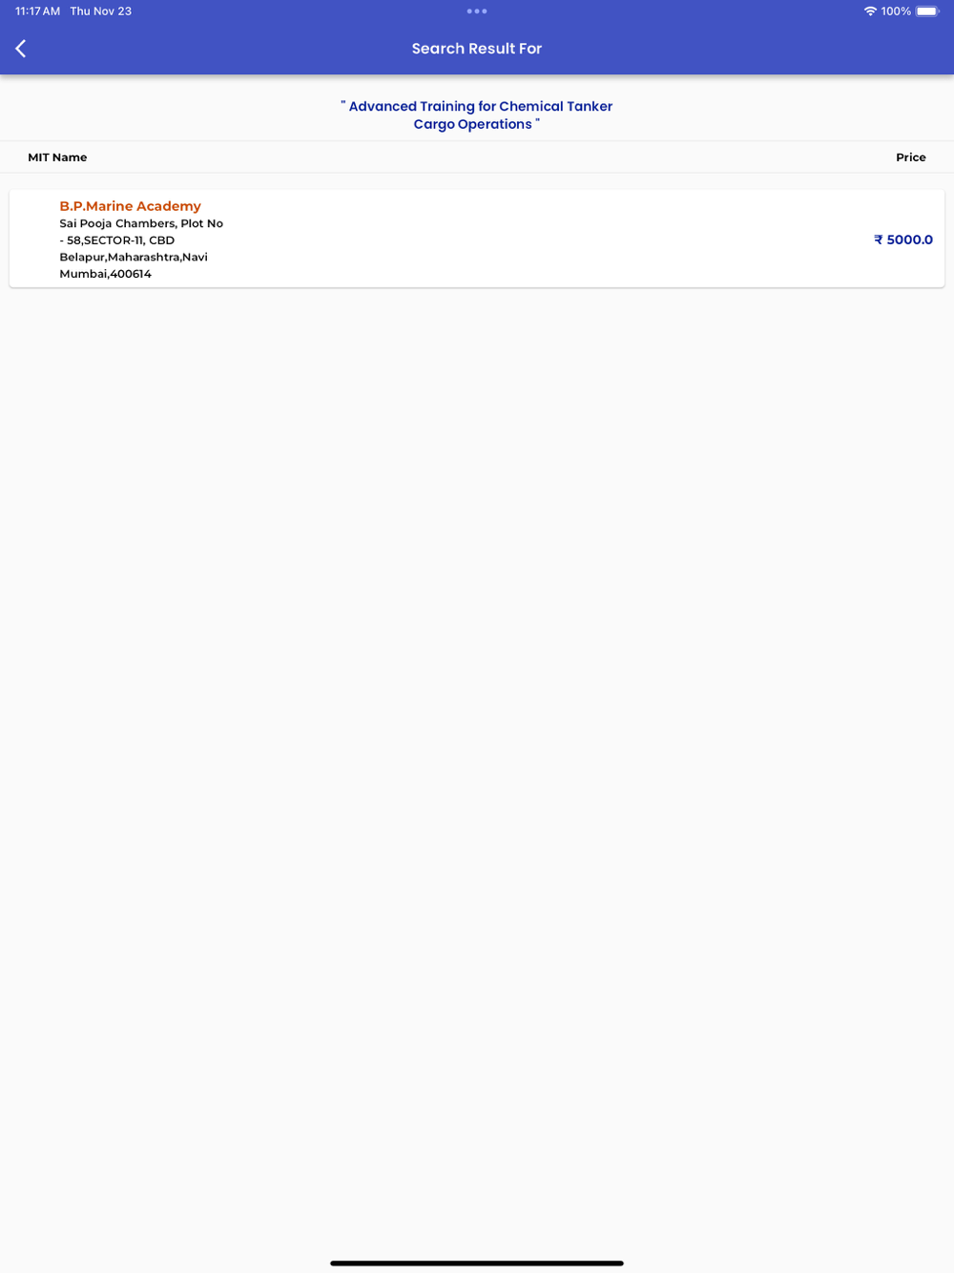Tap the Cargo Operations line of query
954x1273 pixels.
tap(473, 124)
